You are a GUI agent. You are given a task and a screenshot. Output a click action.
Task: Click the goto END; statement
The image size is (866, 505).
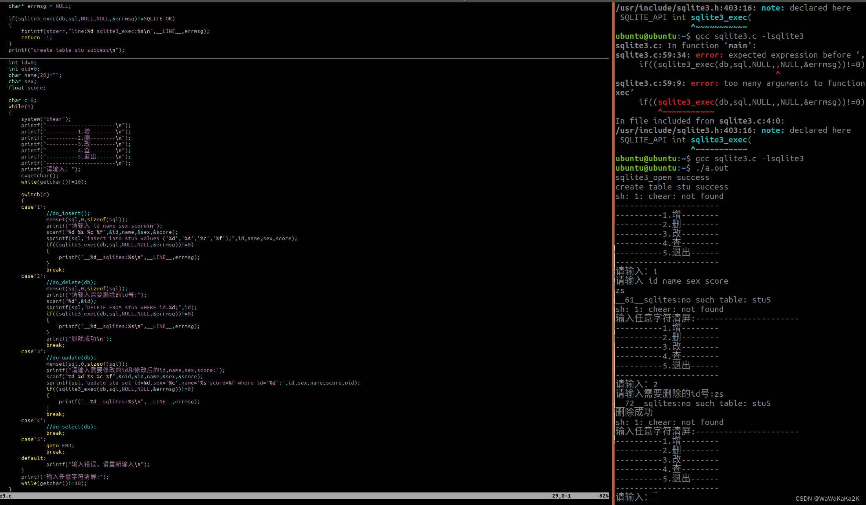(60, 446)
